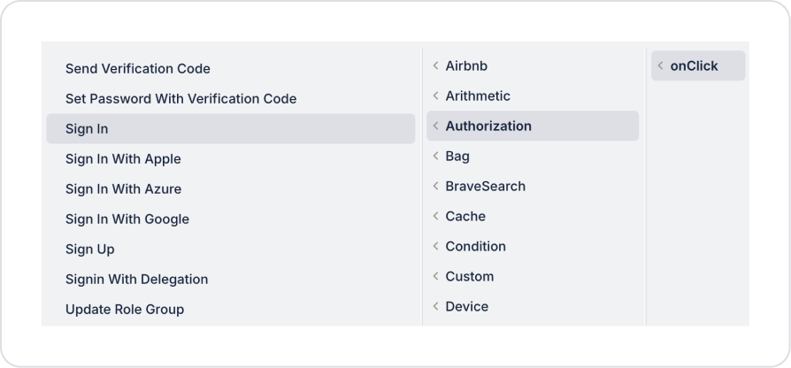
Task: Click the Authorization chevron arrow
Action: pos(435,126)
